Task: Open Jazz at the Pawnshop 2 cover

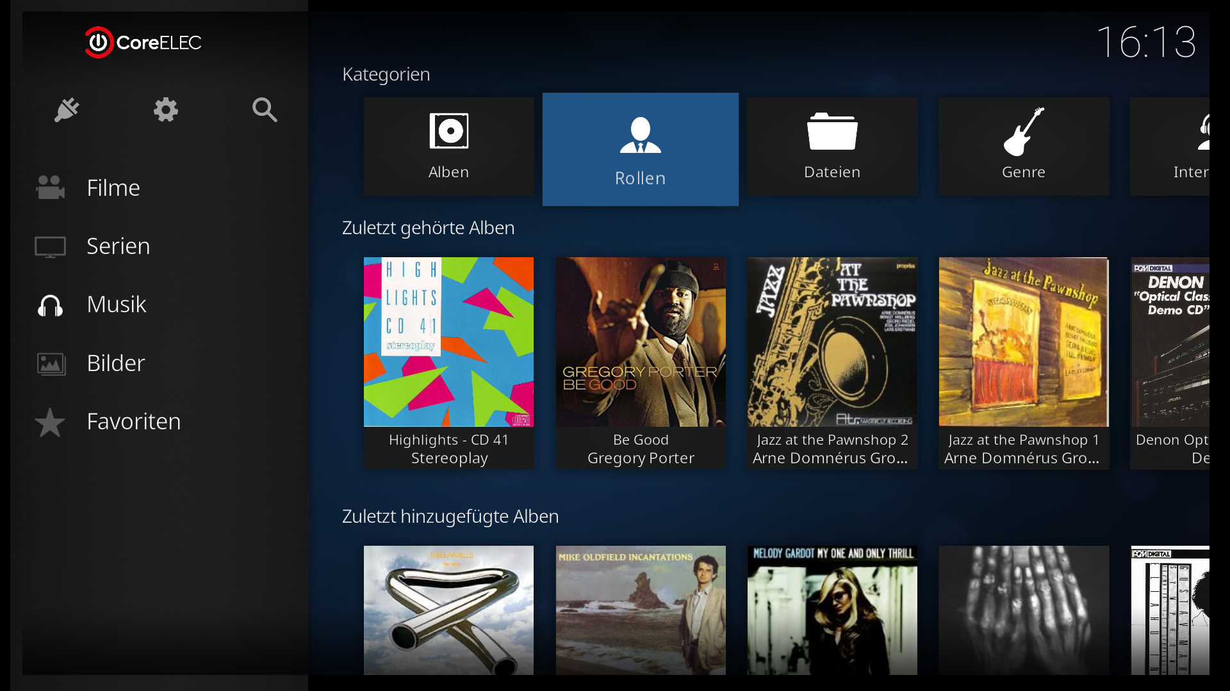Action: tap(832, 342)
